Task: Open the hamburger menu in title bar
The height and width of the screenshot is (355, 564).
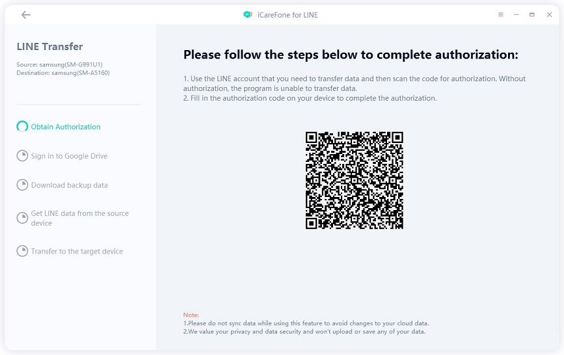Action: 501,15
